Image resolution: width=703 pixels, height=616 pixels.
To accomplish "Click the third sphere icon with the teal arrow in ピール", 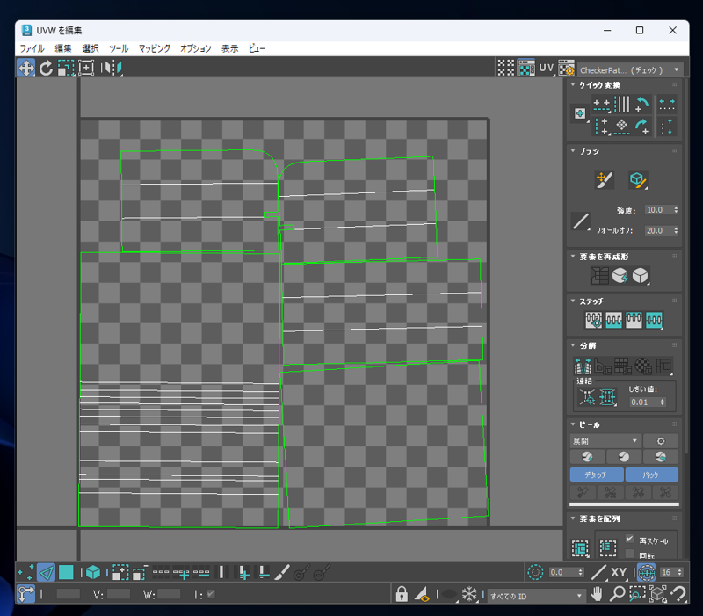I will [x=661, y=457].
